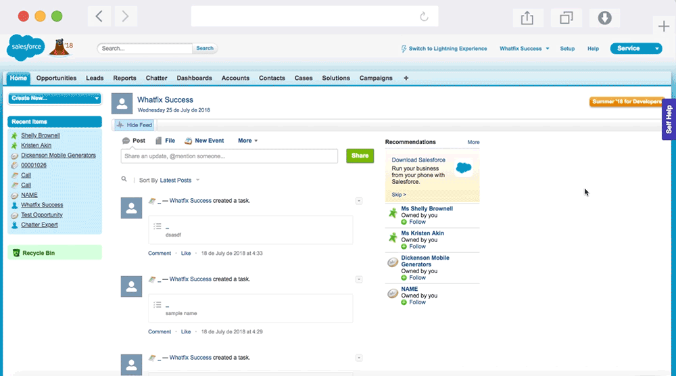
Task: Click Comment on dsasdf task post
Action: tap(160, 254)
